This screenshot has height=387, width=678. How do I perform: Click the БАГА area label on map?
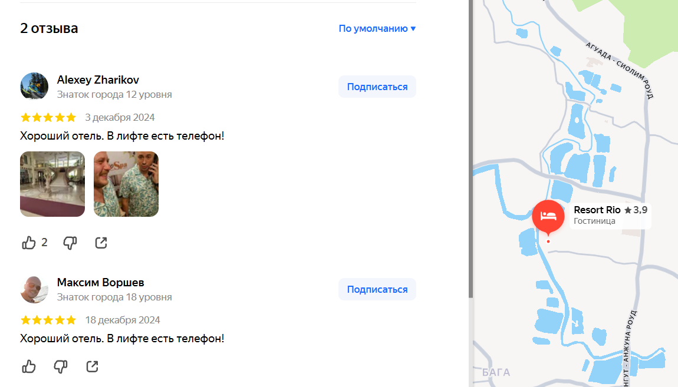coord(496,372)
